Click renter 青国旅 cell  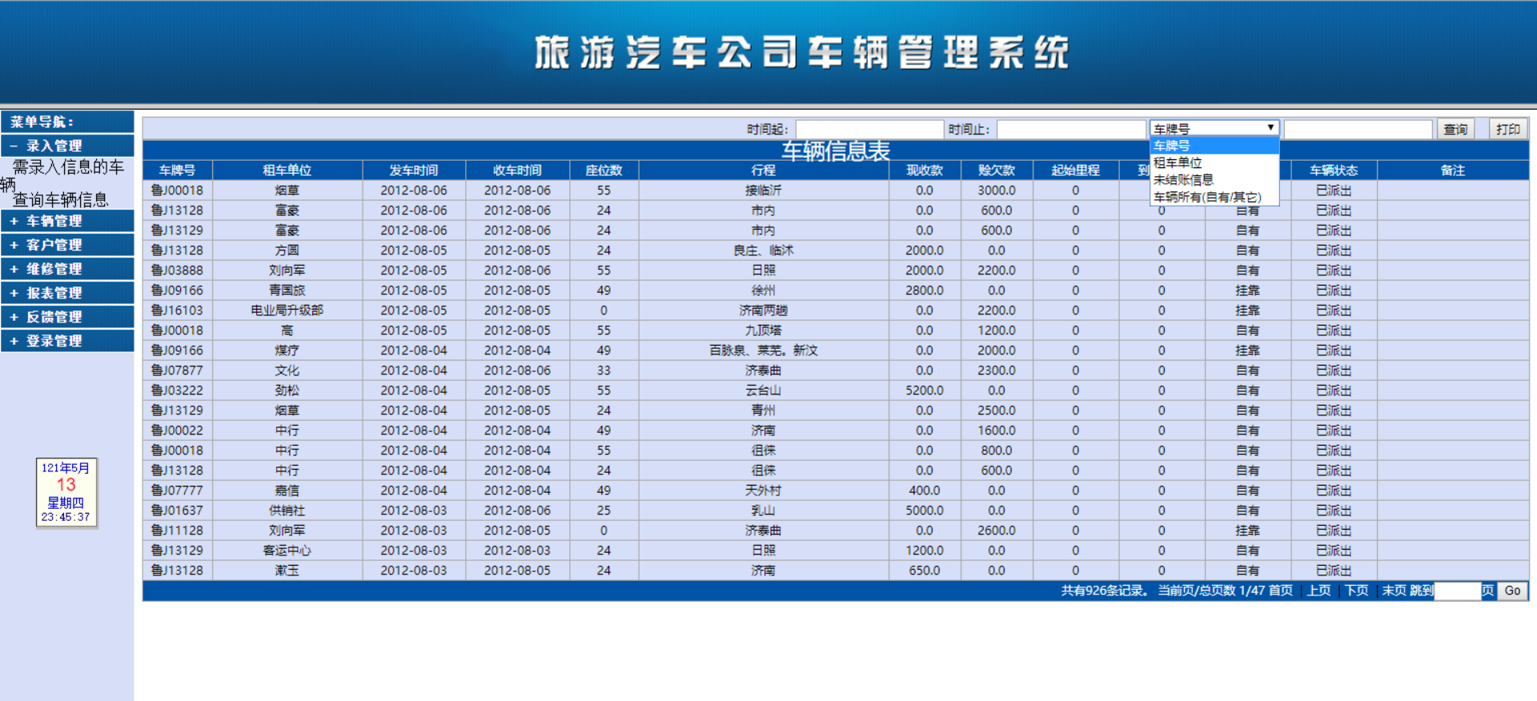tap(287, 290)
